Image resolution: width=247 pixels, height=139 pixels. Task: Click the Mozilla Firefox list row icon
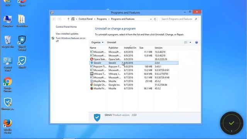(x=92, y=88)
